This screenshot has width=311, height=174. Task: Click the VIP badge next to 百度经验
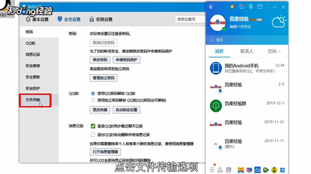pos(259,20)
